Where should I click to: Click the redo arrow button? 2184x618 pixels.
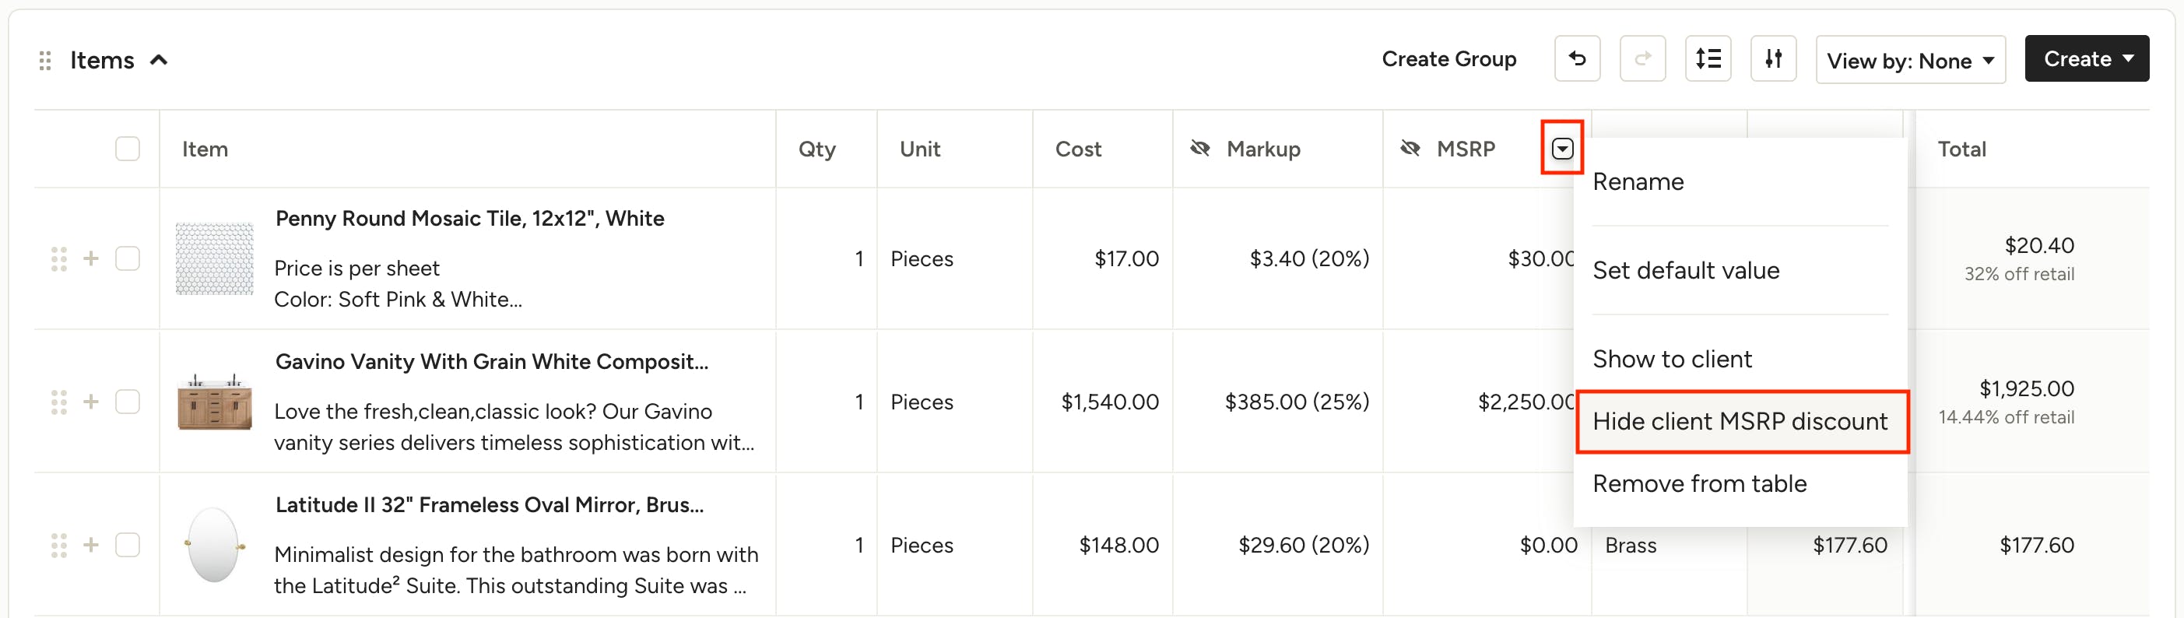click(x=1642, y=58)
